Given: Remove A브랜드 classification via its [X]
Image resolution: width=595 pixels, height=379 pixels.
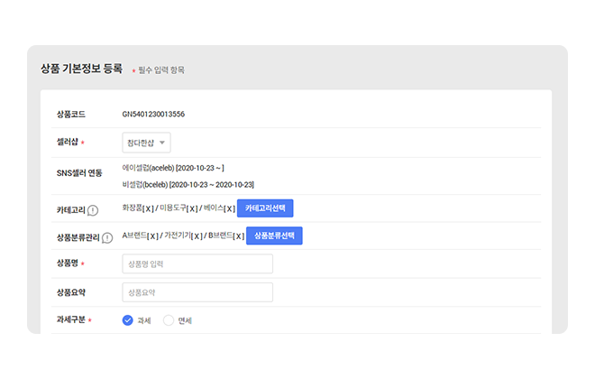Looking at the screenshot, I should (152, 236).
